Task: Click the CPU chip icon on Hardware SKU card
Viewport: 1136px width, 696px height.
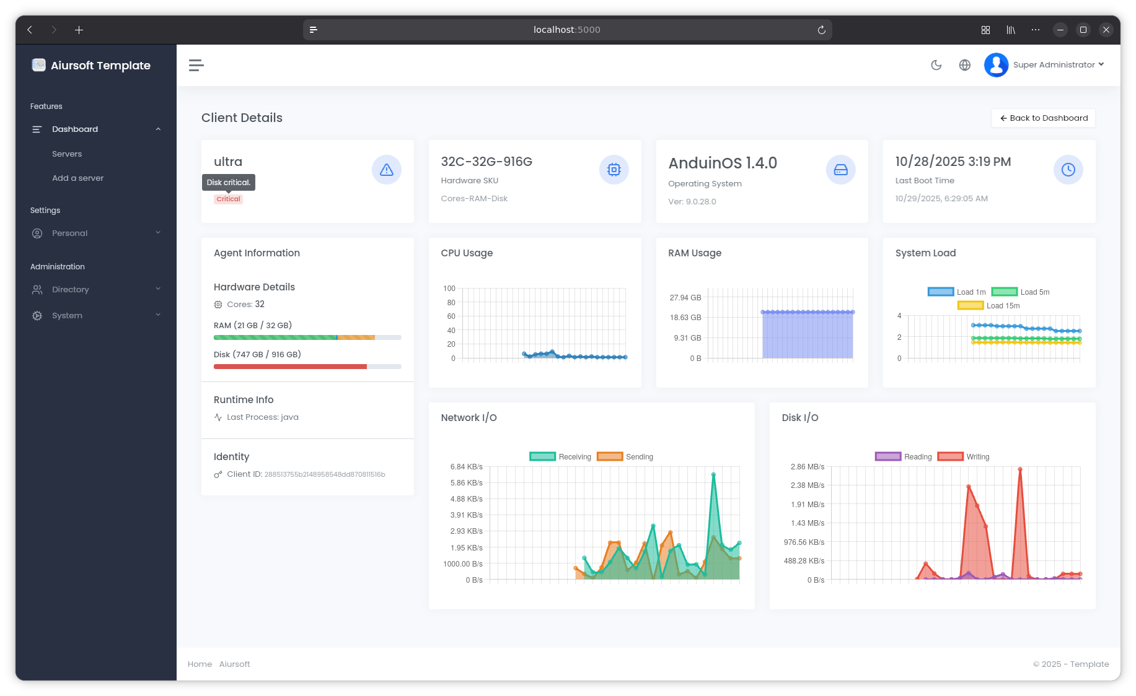Action: [614, 169]
